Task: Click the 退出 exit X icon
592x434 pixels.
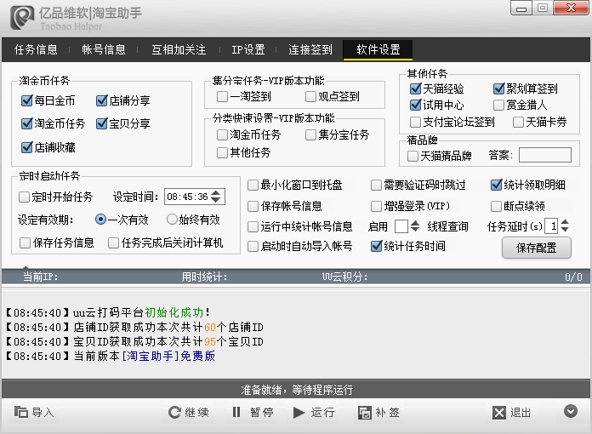Action: (499, 413)
